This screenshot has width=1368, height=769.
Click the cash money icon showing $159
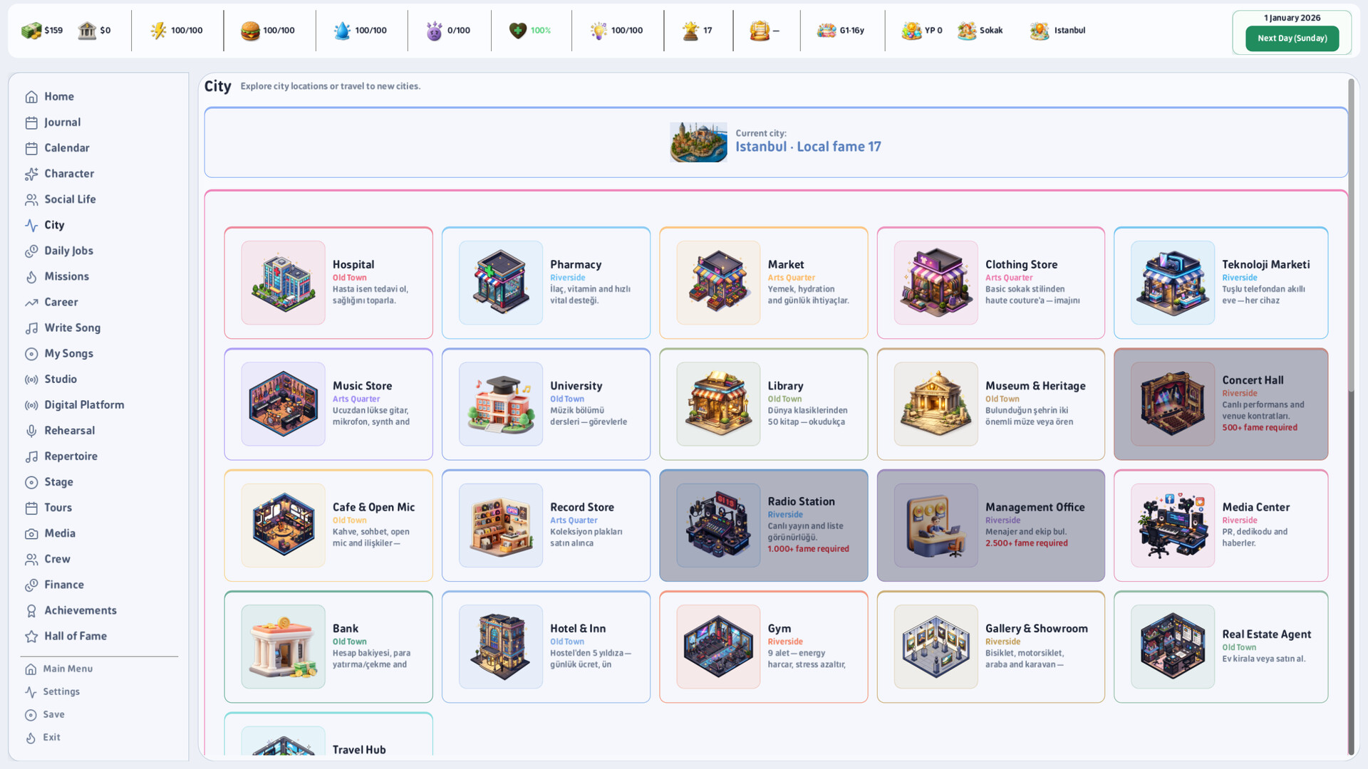(x=31, y=31)
